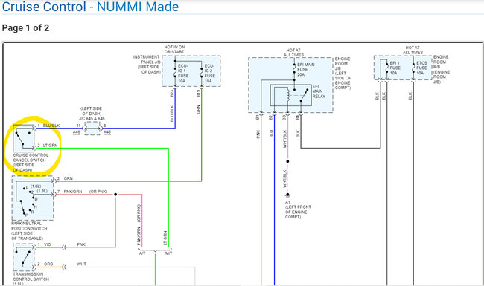Viewport: 484px width, 286px height.
Task: Click the 'ORG' wire label
Action: pyautogui.click(x=48, y=264)
